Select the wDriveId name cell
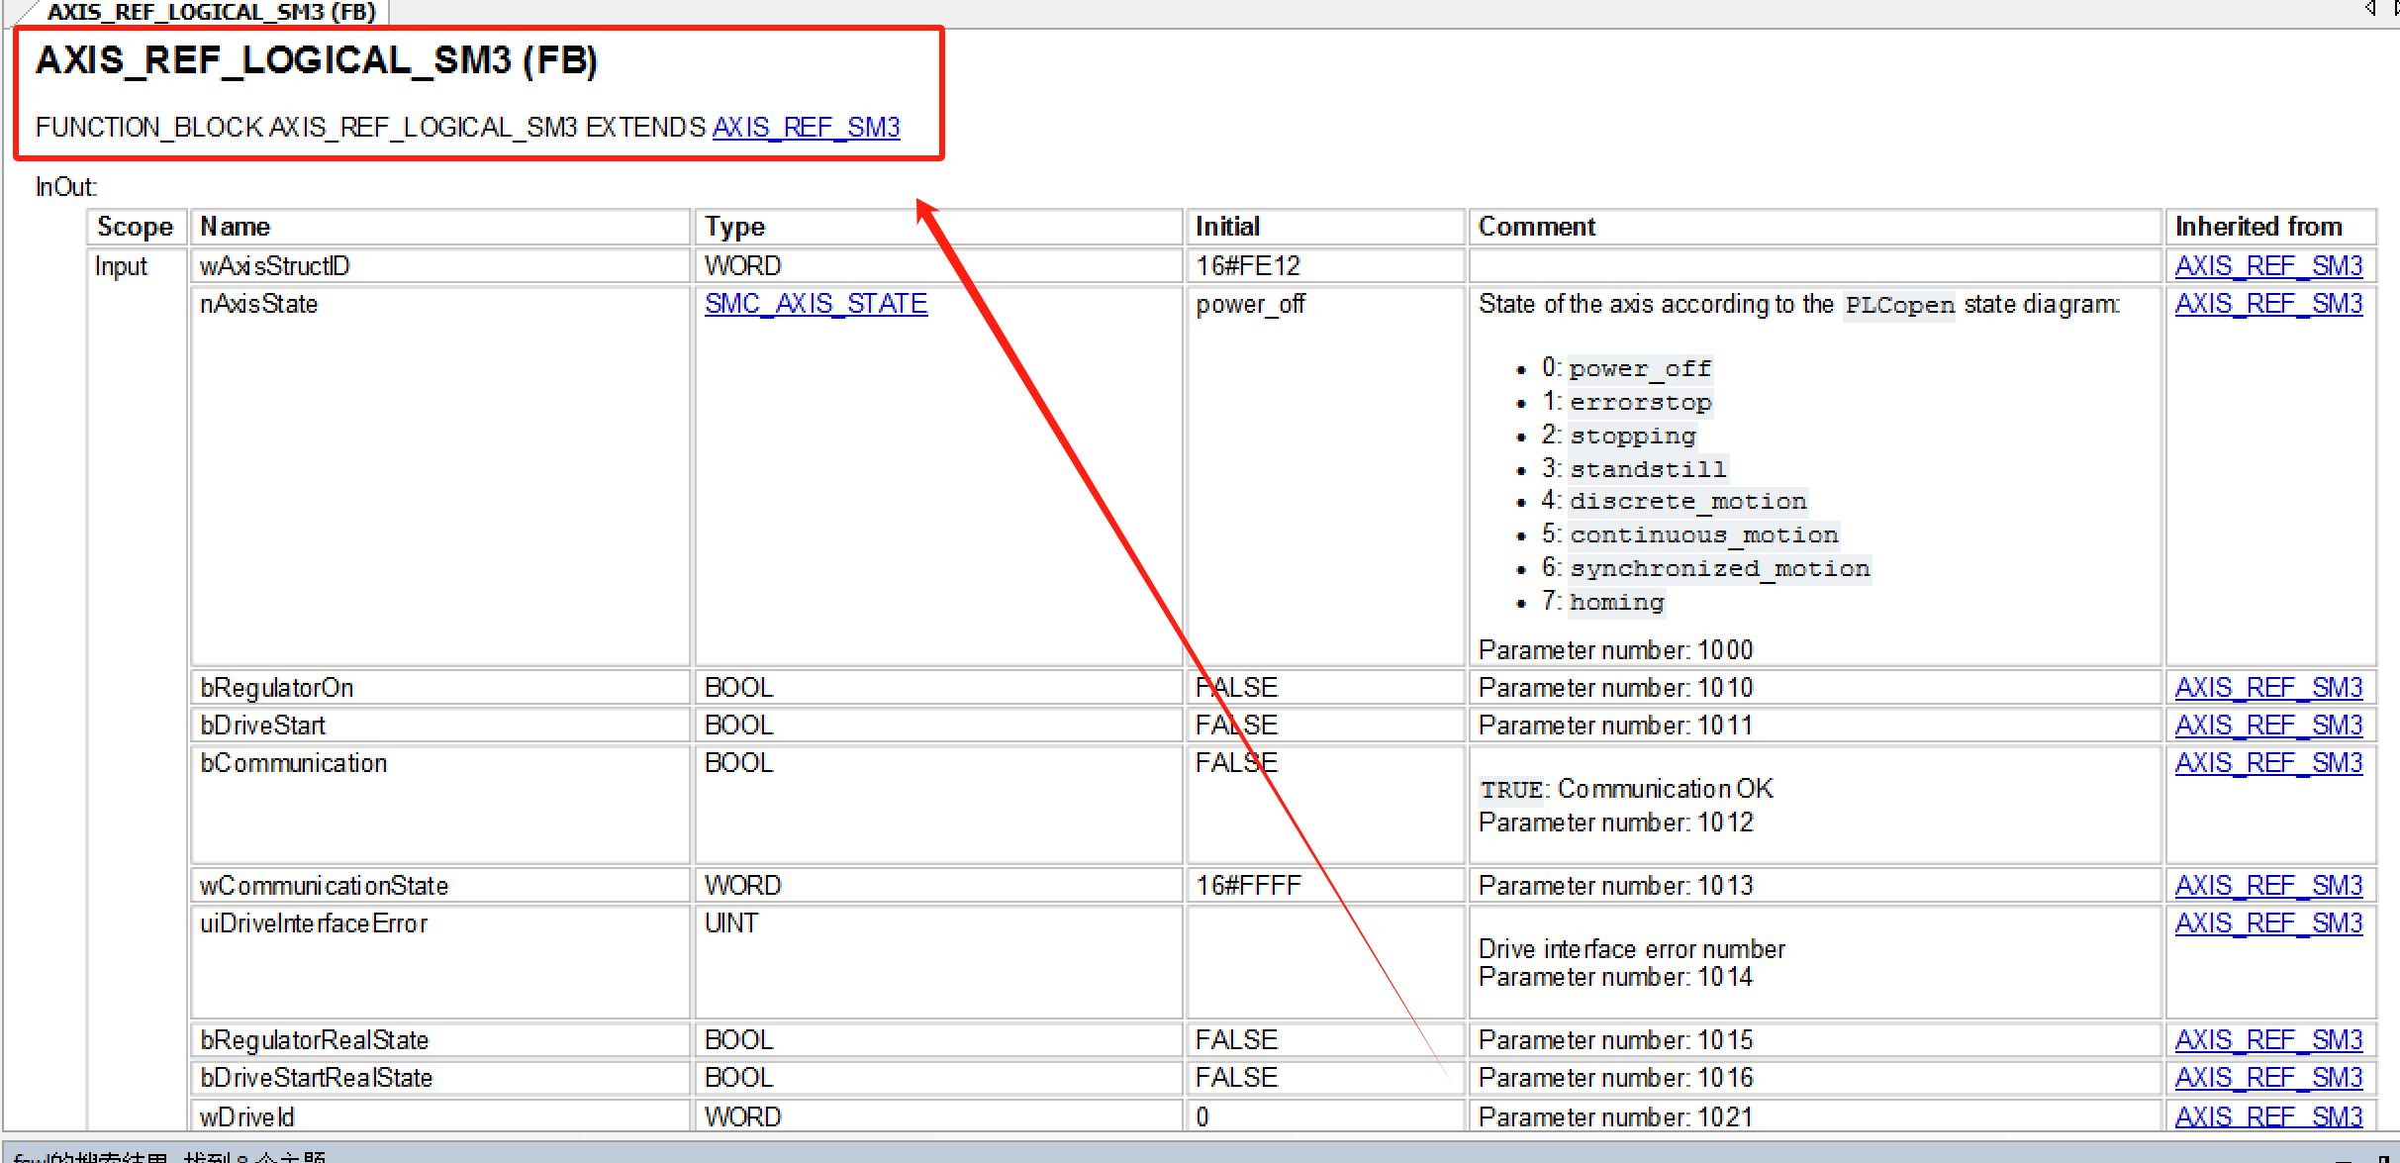 click(439, 1116)
